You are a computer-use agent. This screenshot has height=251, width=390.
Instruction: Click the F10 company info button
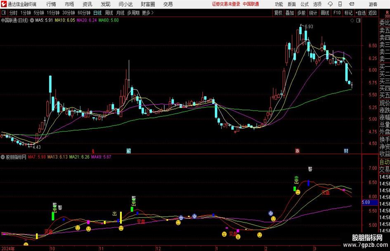pos(337,13)
